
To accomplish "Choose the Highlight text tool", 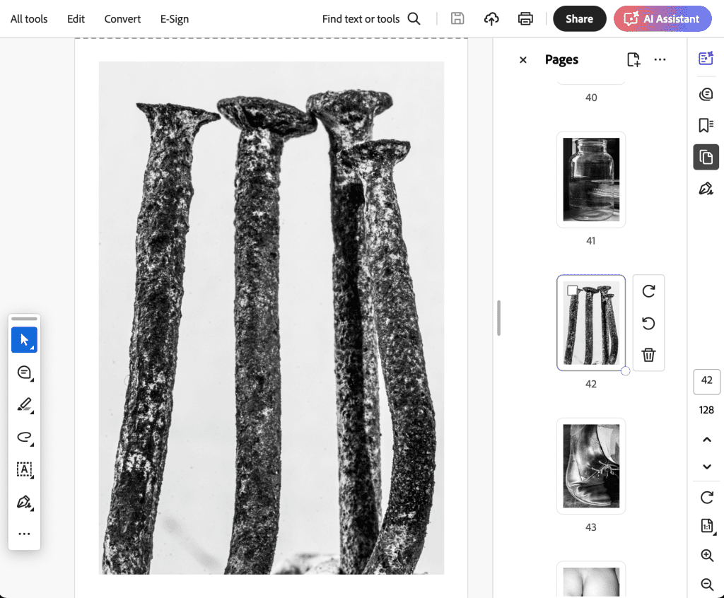I will tap(24, 404).
